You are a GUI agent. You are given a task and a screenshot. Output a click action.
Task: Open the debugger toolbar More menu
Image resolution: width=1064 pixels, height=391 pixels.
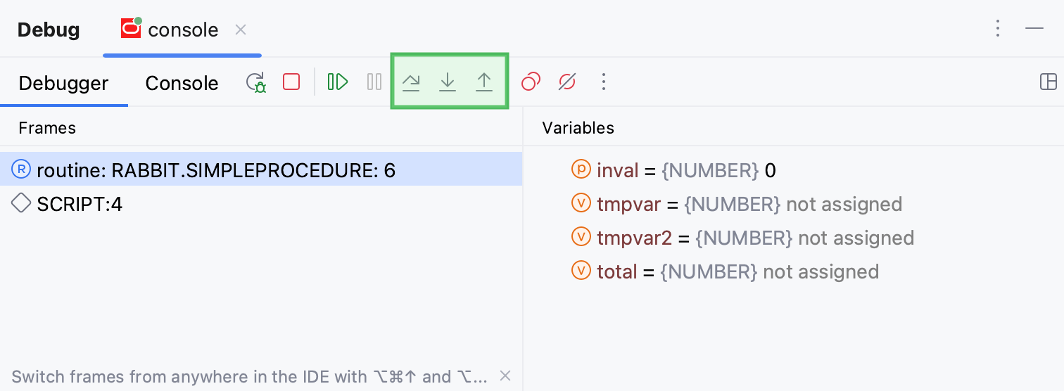pos(603,82)
